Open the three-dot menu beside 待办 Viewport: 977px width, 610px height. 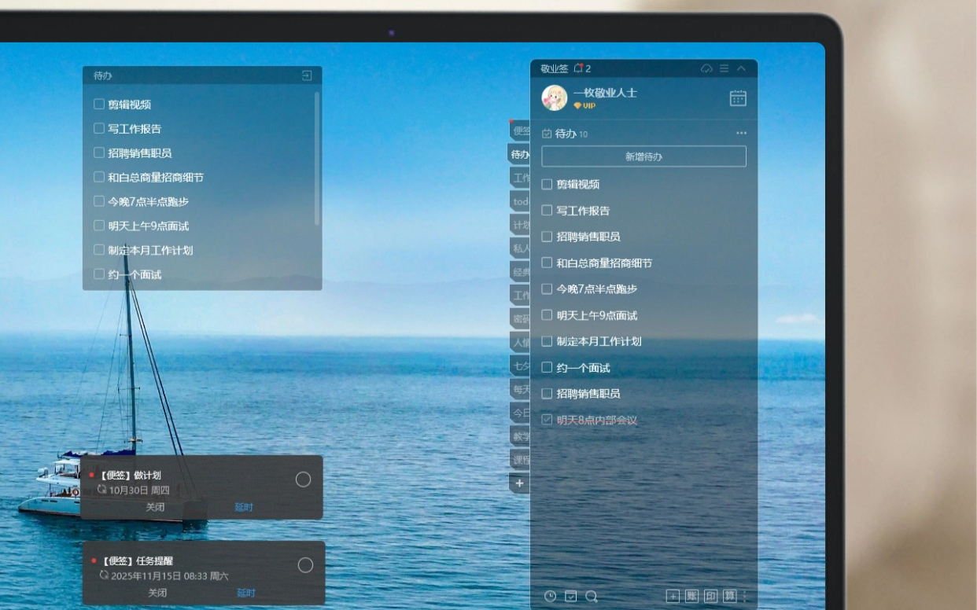coord(741,134)
